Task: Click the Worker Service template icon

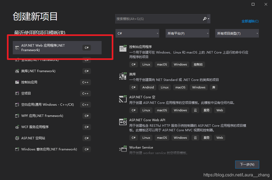Action: pyautogui.click(x=123, y=149)
